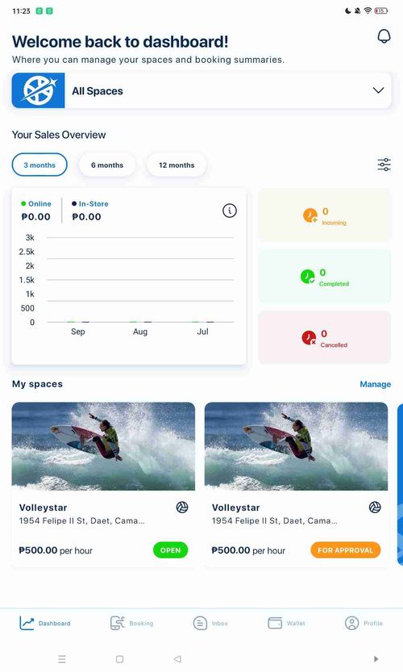This screenshot has width=403, height=672.
Task: Tap volleyball icon on first Volleystar card
Action: [x=182, y=507]
